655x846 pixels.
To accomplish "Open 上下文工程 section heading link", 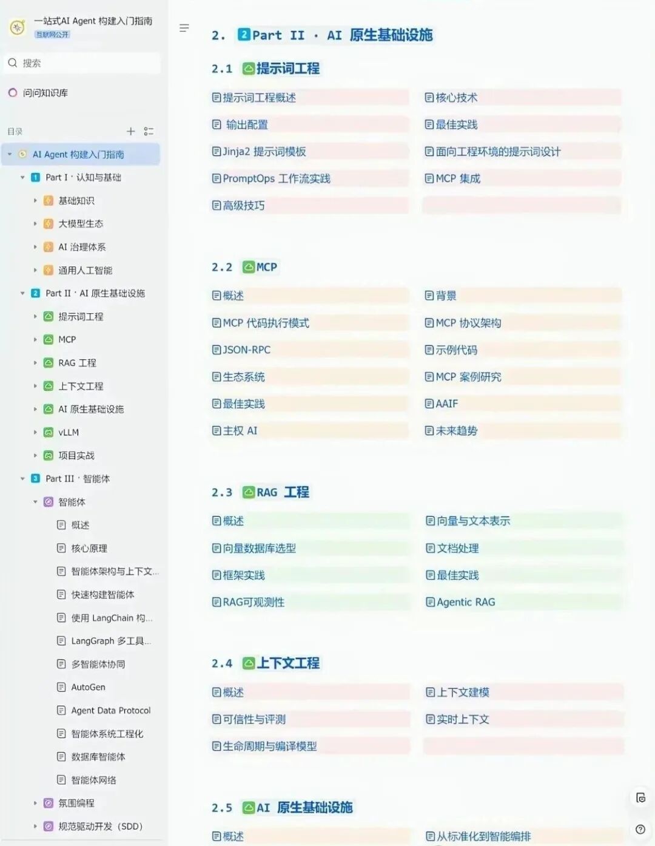I will (x=288, y=663).
